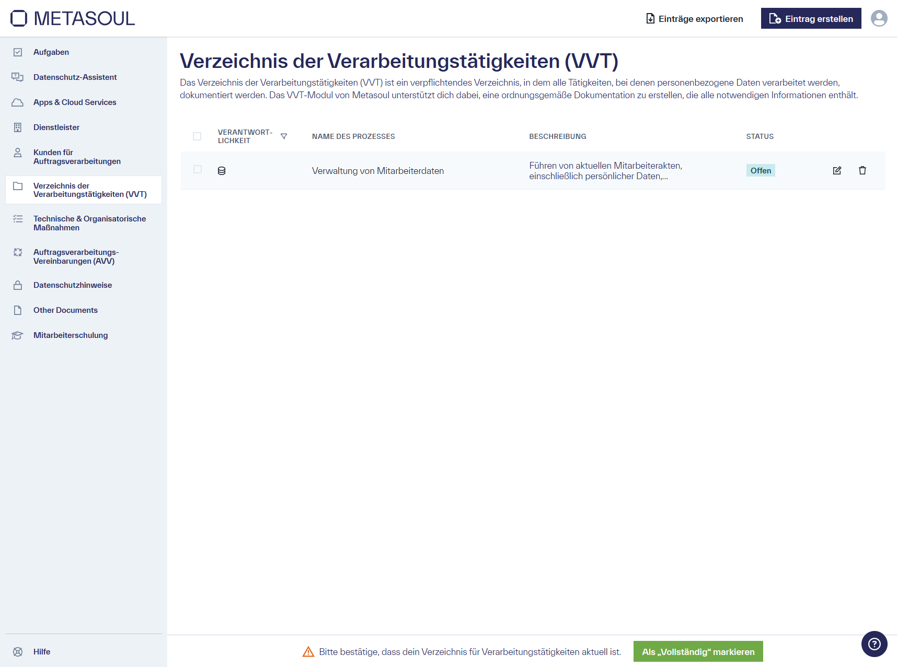This screenshot has width=897, height=667.
Task: Edit the Verwaltung von Mitarbeiterdaten entry
Action: 837,170
